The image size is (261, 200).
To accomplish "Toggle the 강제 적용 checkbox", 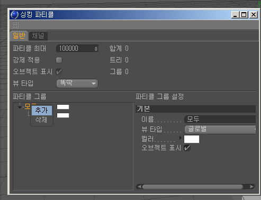I will click(x=59, y=60).
